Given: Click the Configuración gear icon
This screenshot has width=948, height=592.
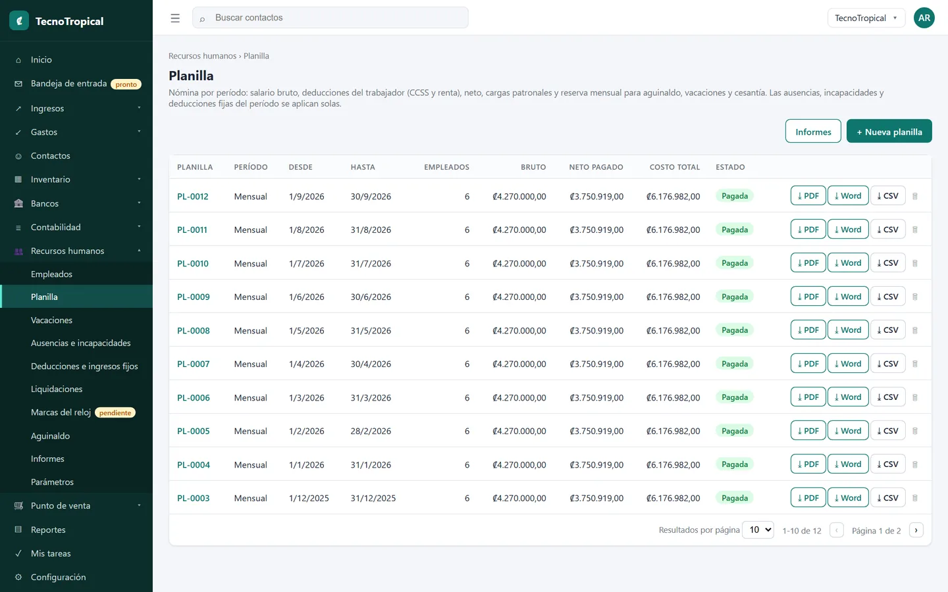Looking at the screenshot, I should (18, 577).
